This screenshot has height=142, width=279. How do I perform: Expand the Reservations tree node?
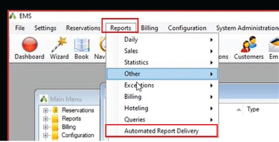46,111
